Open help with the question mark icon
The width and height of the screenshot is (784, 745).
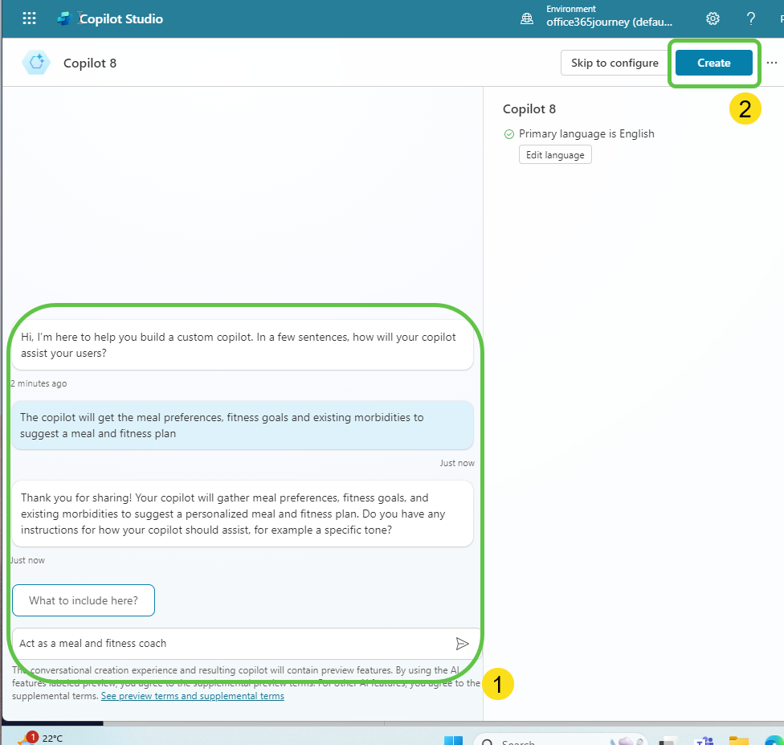pos(751,18)
